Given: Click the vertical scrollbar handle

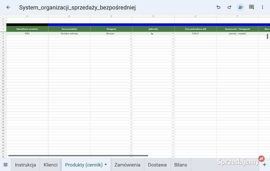Looking at the screenshot, I should [267, 36].
